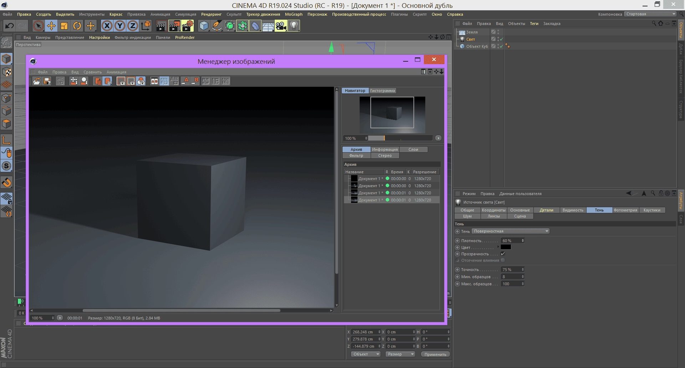Click Стерео button
Screen dimensions: 685x368
point(385,155)
